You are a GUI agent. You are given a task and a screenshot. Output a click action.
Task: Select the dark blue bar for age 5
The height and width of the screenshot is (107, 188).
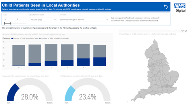(x=100, y=62)
